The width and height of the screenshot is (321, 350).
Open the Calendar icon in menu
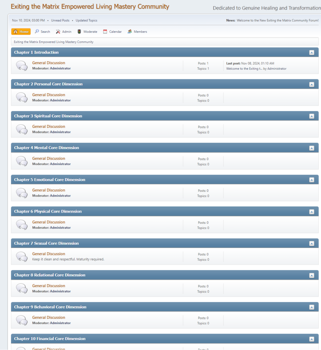pyautogui.click(x=105, y=31)
